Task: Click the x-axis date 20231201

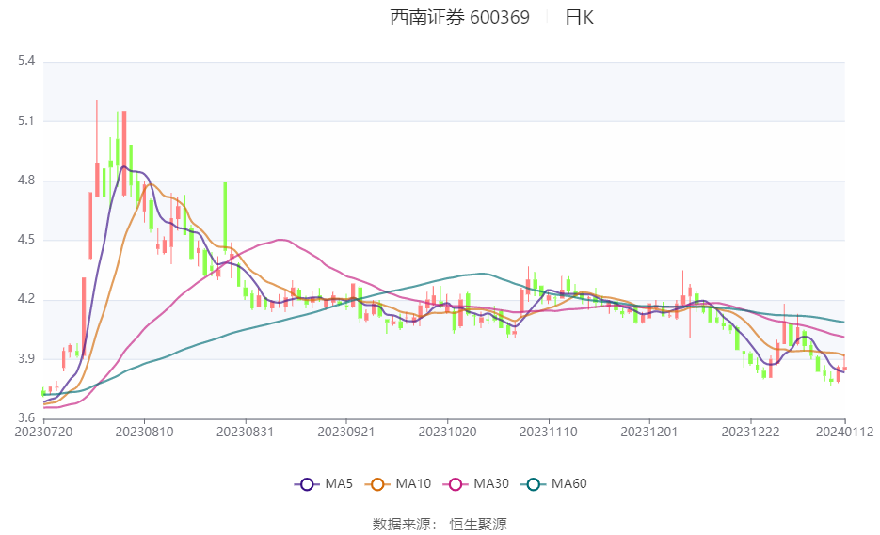Action: 649,432
